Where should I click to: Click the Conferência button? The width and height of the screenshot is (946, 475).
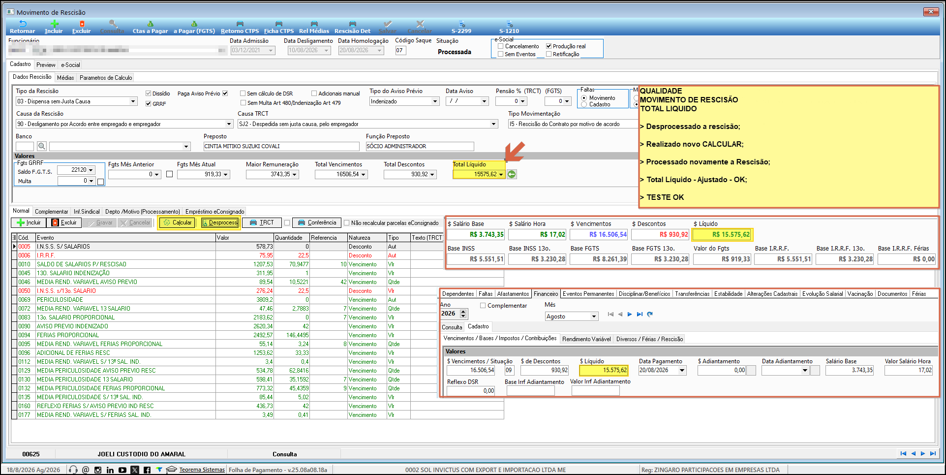[x=317, y=223]
